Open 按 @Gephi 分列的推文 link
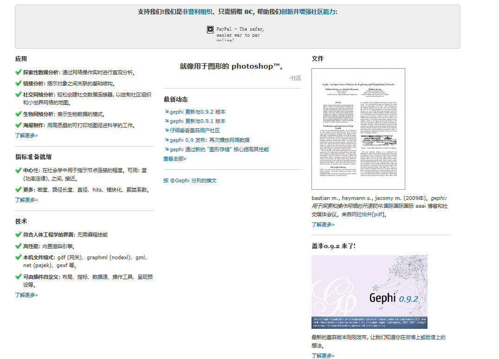The width and height of the screenshot is (499, 359). pos(190,180)
